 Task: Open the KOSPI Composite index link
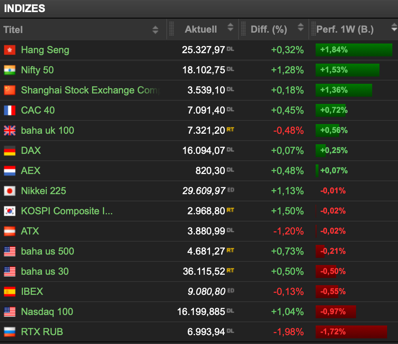click(67, 211)
